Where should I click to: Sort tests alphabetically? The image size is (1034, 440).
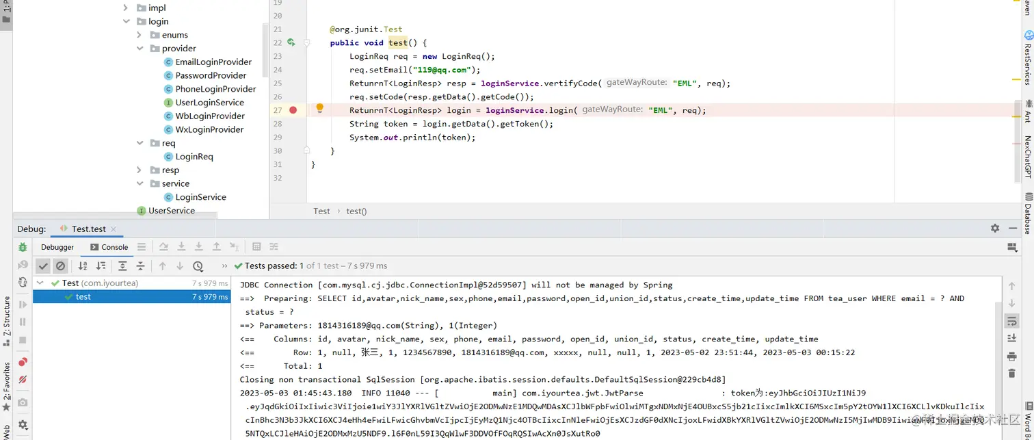[83, 266]
